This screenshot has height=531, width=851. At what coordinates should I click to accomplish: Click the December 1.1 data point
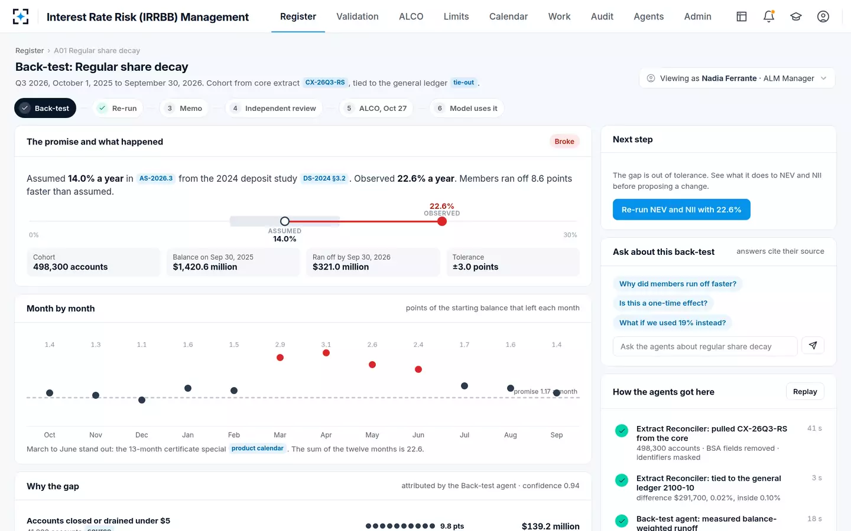(142, 400)
